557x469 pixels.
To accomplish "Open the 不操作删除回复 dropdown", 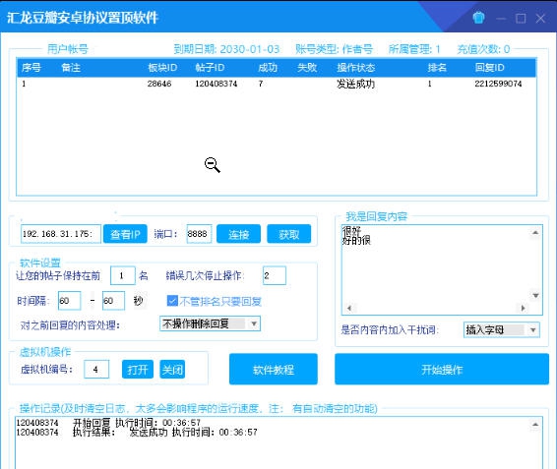I will pyautogui.click(x=210, y=323).
